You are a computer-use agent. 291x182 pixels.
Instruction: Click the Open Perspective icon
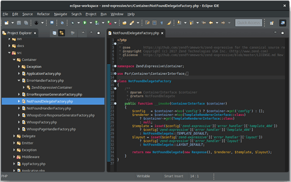pyautogui.click(x=271, y=22)
